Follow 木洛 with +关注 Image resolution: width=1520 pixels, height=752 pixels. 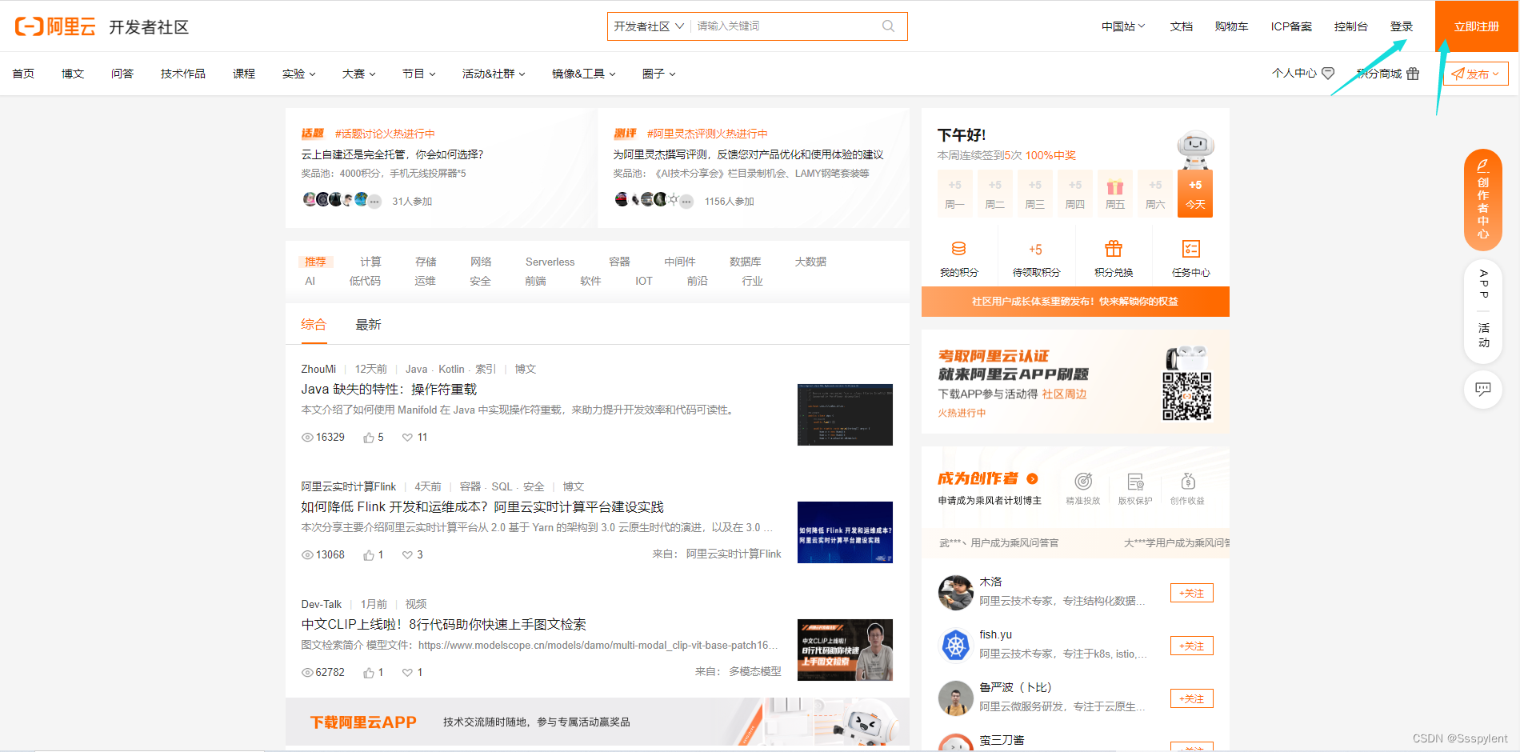point(1192,593)
